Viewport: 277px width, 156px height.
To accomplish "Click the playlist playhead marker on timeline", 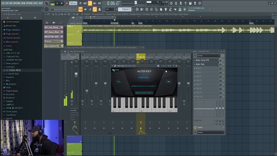I will pyautogui.click(x=114, y=20).
